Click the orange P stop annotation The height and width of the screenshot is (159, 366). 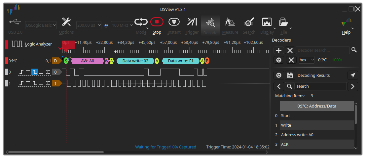pos(207,61)
